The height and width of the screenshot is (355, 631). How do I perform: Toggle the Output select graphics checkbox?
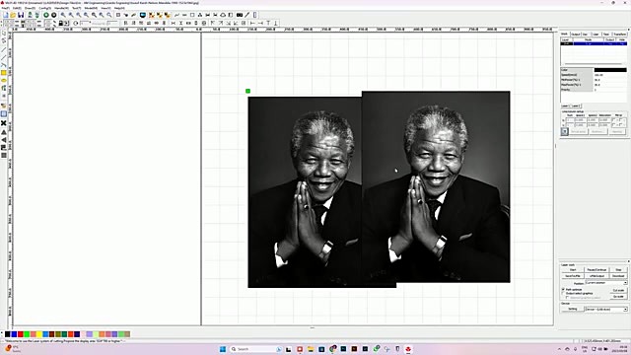[x=563, y=294]
